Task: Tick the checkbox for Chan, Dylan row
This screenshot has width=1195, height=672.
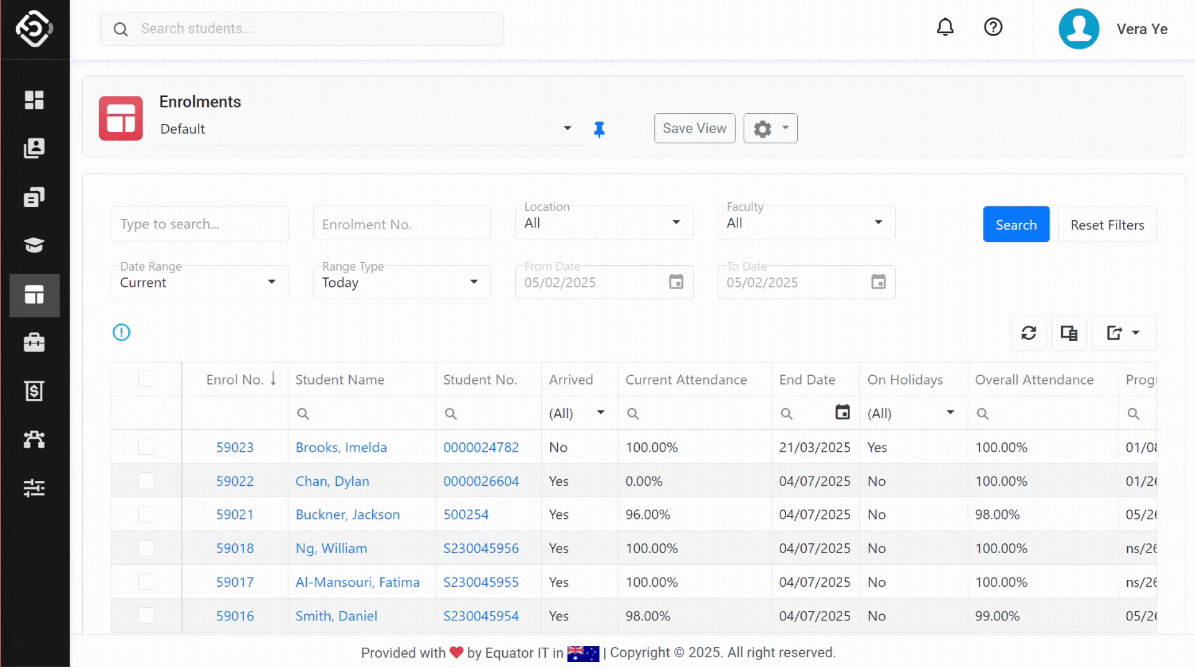Action: point(146,480)
